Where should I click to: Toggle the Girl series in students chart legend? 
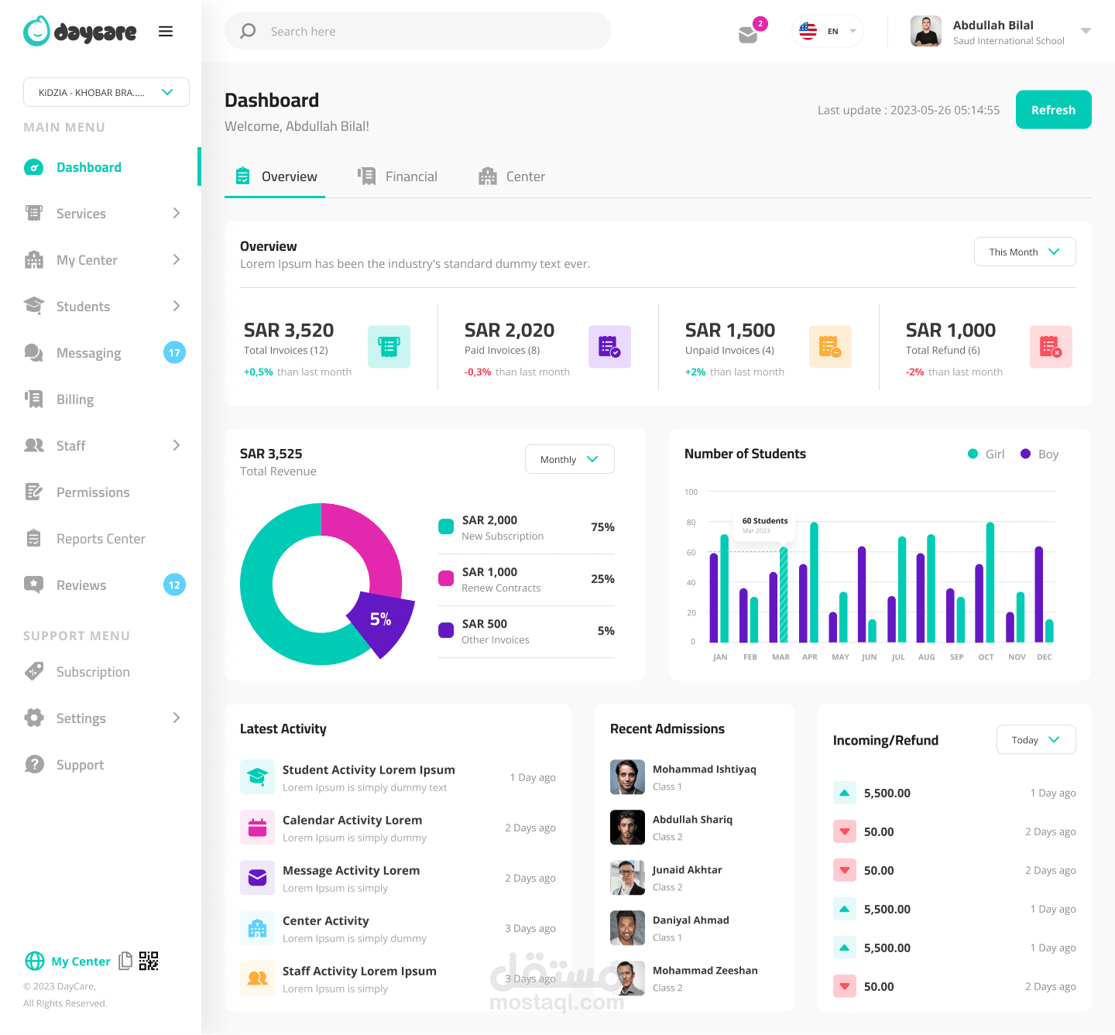click(x=986, y=454)
